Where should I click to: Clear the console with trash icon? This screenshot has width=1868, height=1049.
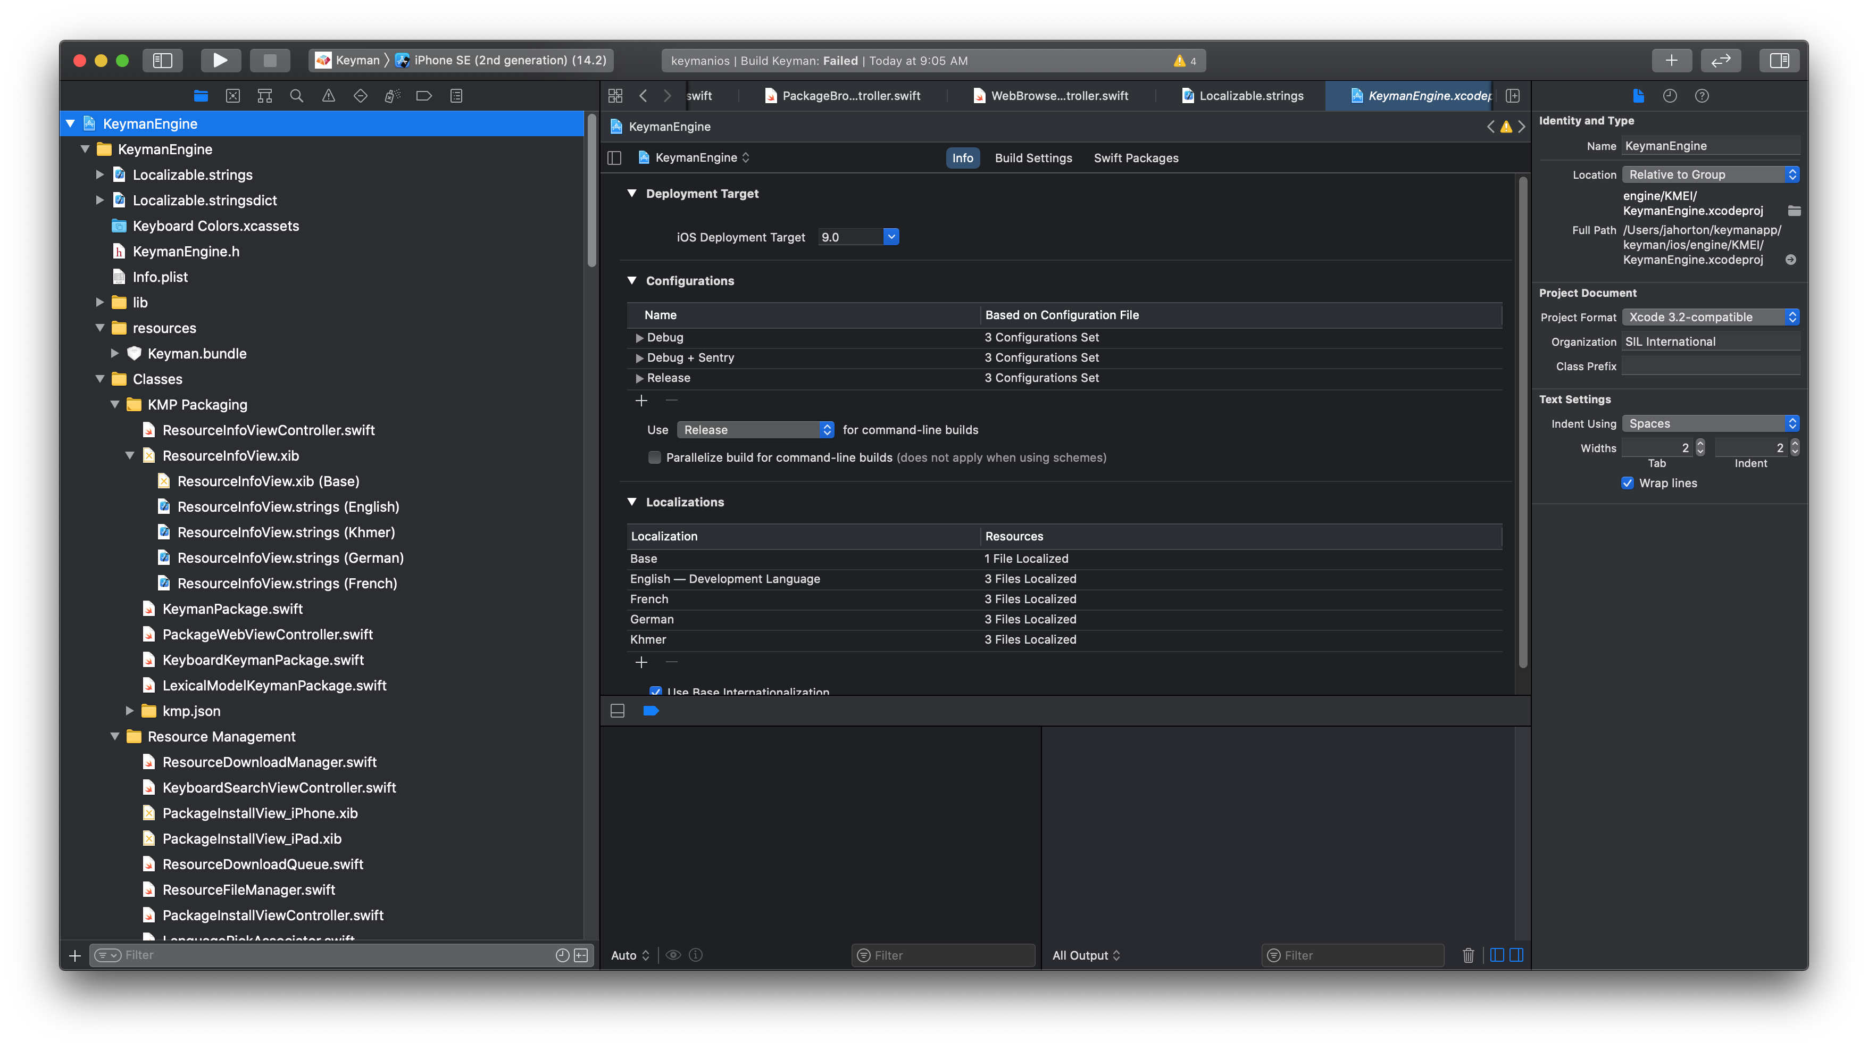(x=1469, y=955)
